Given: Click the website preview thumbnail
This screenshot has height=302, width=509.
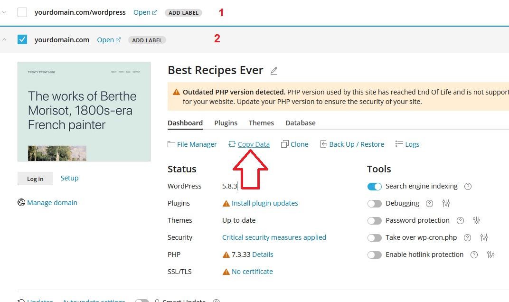Looking at the screenshot, I should coord(84,112).
